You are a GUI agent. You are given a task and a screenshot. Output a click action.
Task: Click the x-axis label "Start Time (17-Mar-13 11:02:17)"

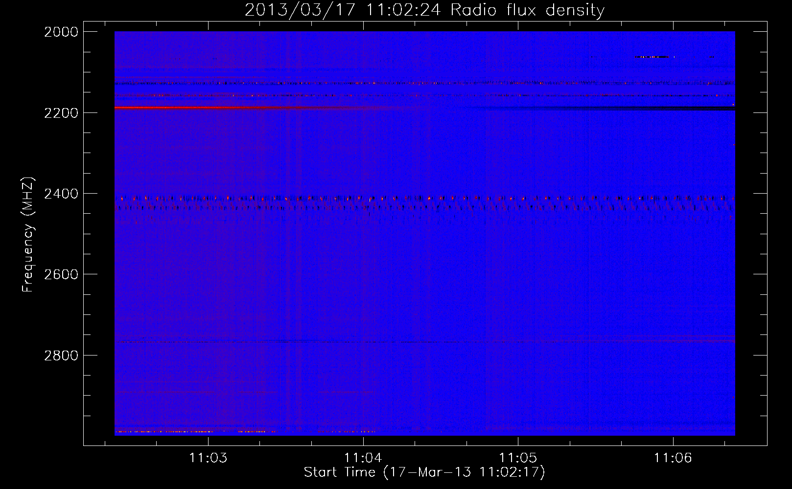[x=424, y=472]
